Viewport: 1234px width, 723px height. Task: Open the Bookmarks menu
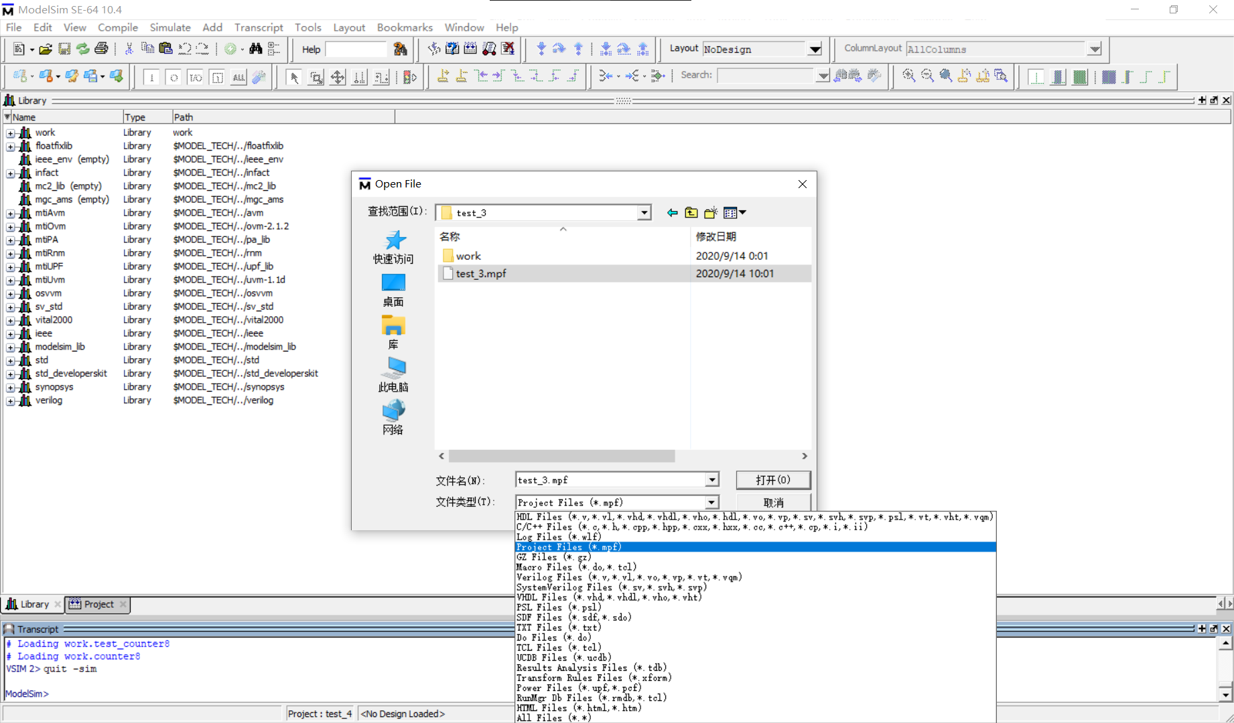pyautogui.click(x=405, y=27)
